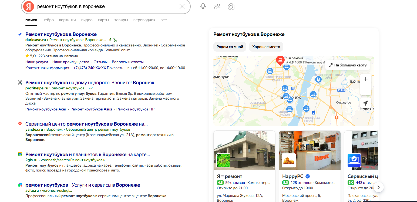Expand map via 'На большую карту'
Image resolution: width=417 pixels, height=202 pixels.
[x=347, y=65]
